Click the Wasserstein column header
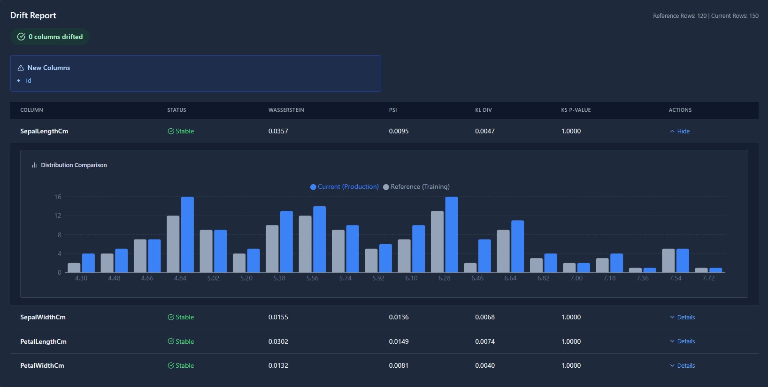Image resolution: width=768 pixels, height=387 pixels. click(286, 110)
